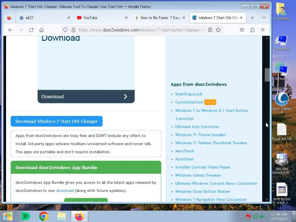The height and width of the screenshot is (222, 296).
Task: Switch to the YouTube tab
Action: (x=102, y=18)
